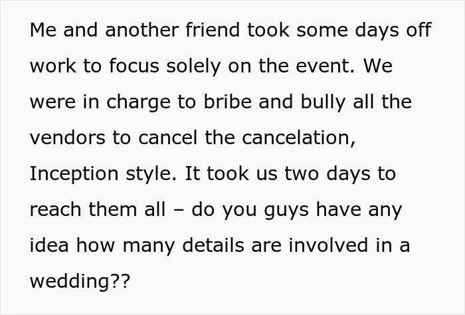Click on the word 'focus'

pos(134,66)
